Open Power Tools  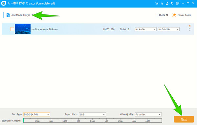point(182,15)
